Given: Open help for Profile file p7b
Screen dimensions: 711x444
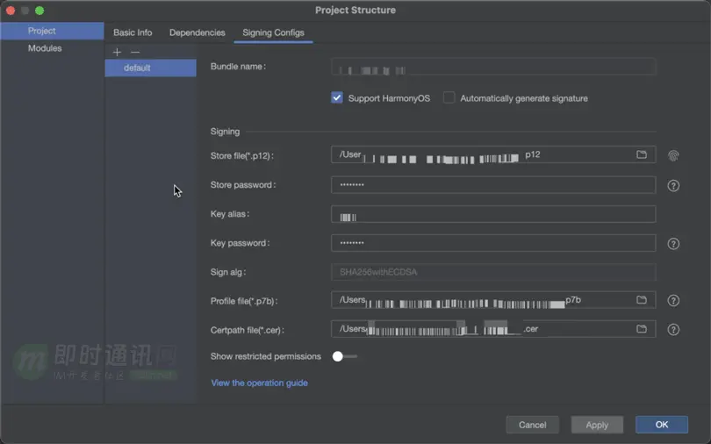Looking at the screenshot, I should click(673, 300).
